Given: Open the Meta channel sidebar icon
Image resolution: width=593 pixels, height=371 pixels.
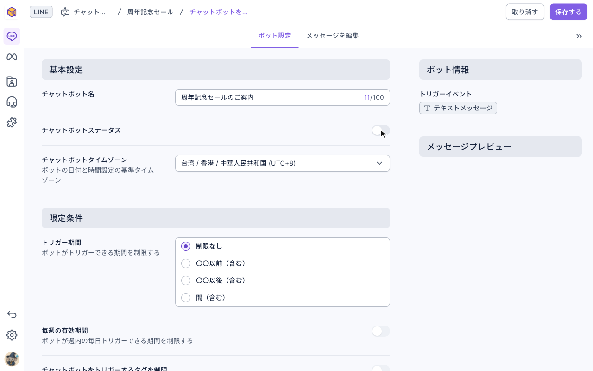Looking at the screenshot, I should [x=12, y=57].
